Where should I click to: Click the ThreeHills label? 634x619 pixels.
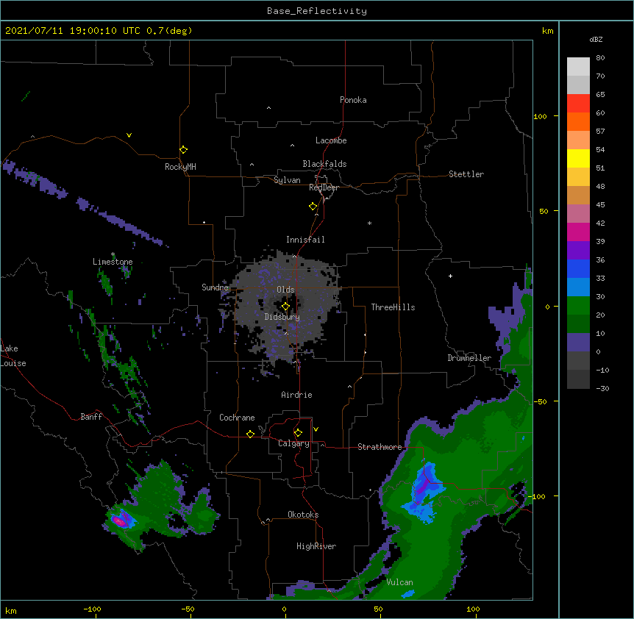[x=393, y=307]
